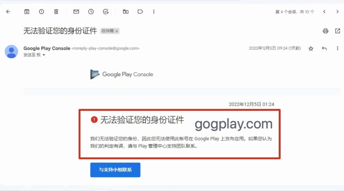Open email in a new window

click(x=338, y=31)
